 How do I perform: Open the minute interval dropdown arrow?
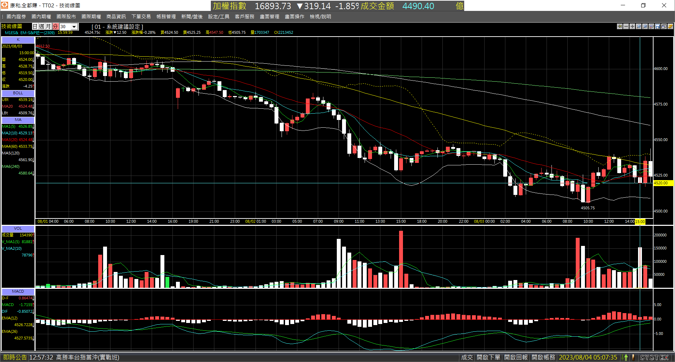click(x=74, y=27)
